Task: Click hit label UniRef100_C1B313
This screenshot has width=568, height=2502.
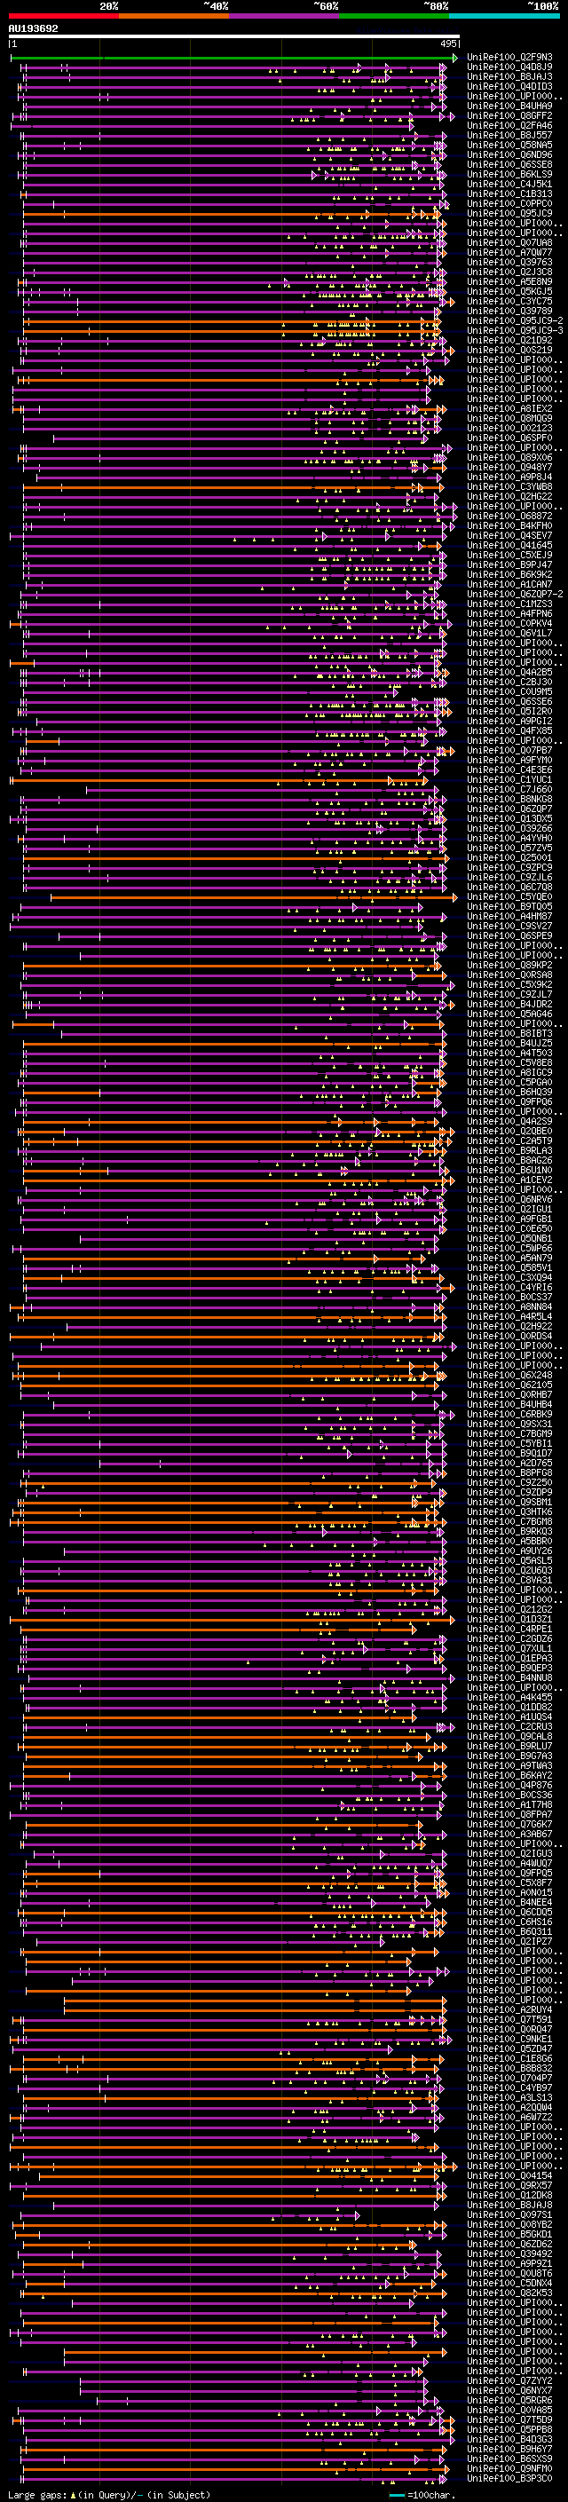Action: tap(509, 193)
